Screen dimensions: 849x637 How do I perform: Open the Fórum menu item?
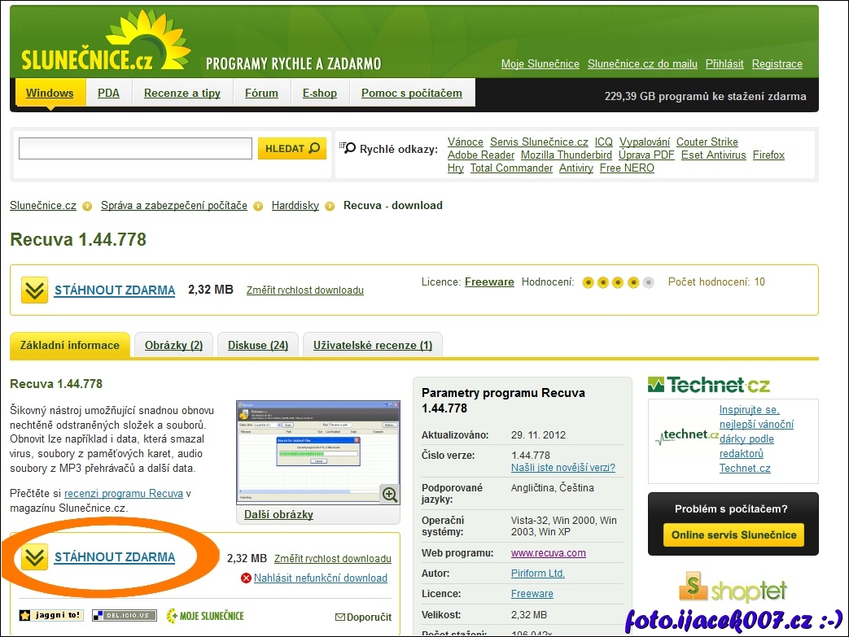point(261,93)
